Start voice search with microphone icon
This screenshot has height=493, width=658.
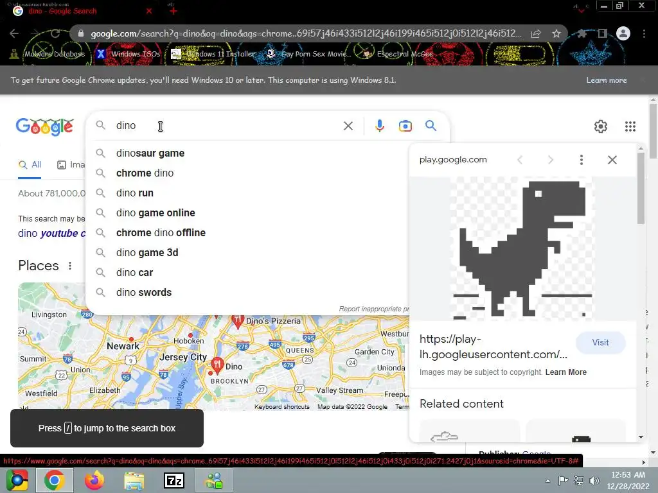[x=379, y=126]
